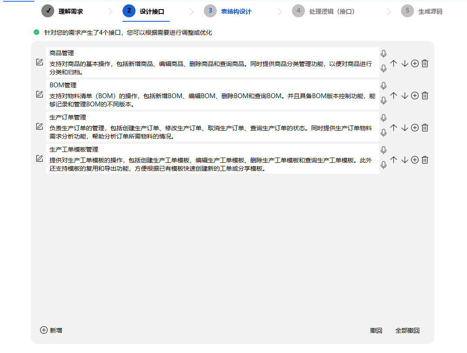Viewport: 467px width, 353px height.
Task: Move 生产订单管理 down with arrow
Action: click(x=404, y=128)
